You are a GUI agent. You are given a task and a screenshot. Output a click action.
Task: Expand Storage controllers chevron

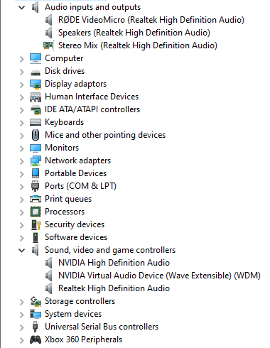22,302
